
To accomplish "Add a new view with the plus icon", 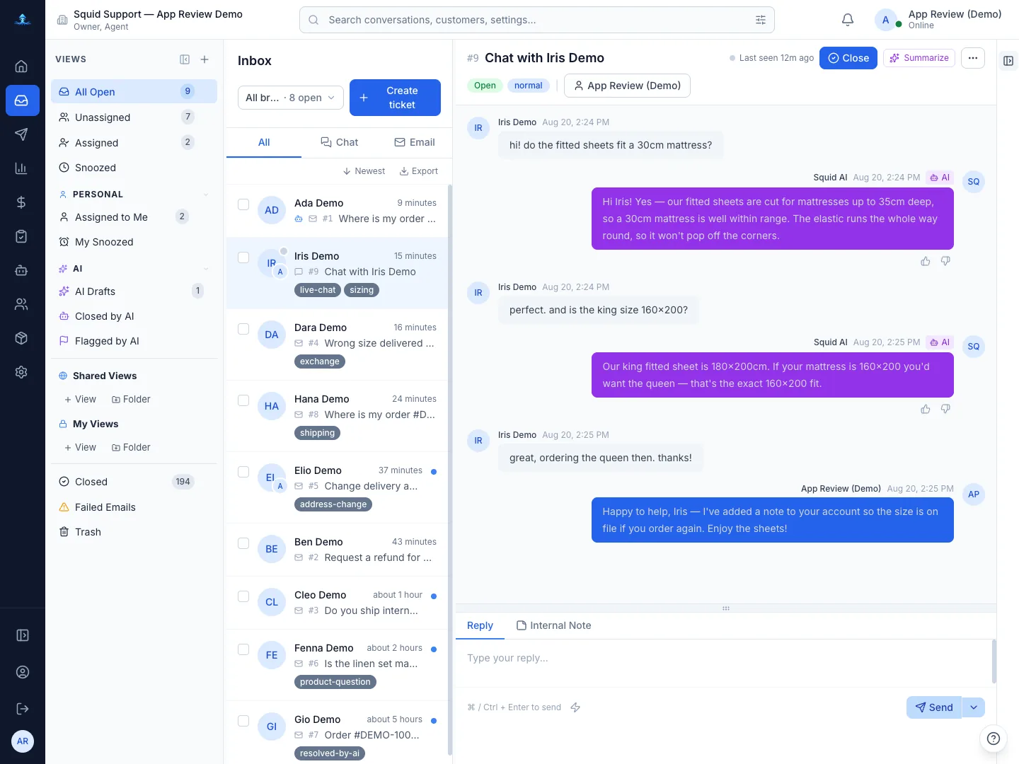I will tap(205, 59).
